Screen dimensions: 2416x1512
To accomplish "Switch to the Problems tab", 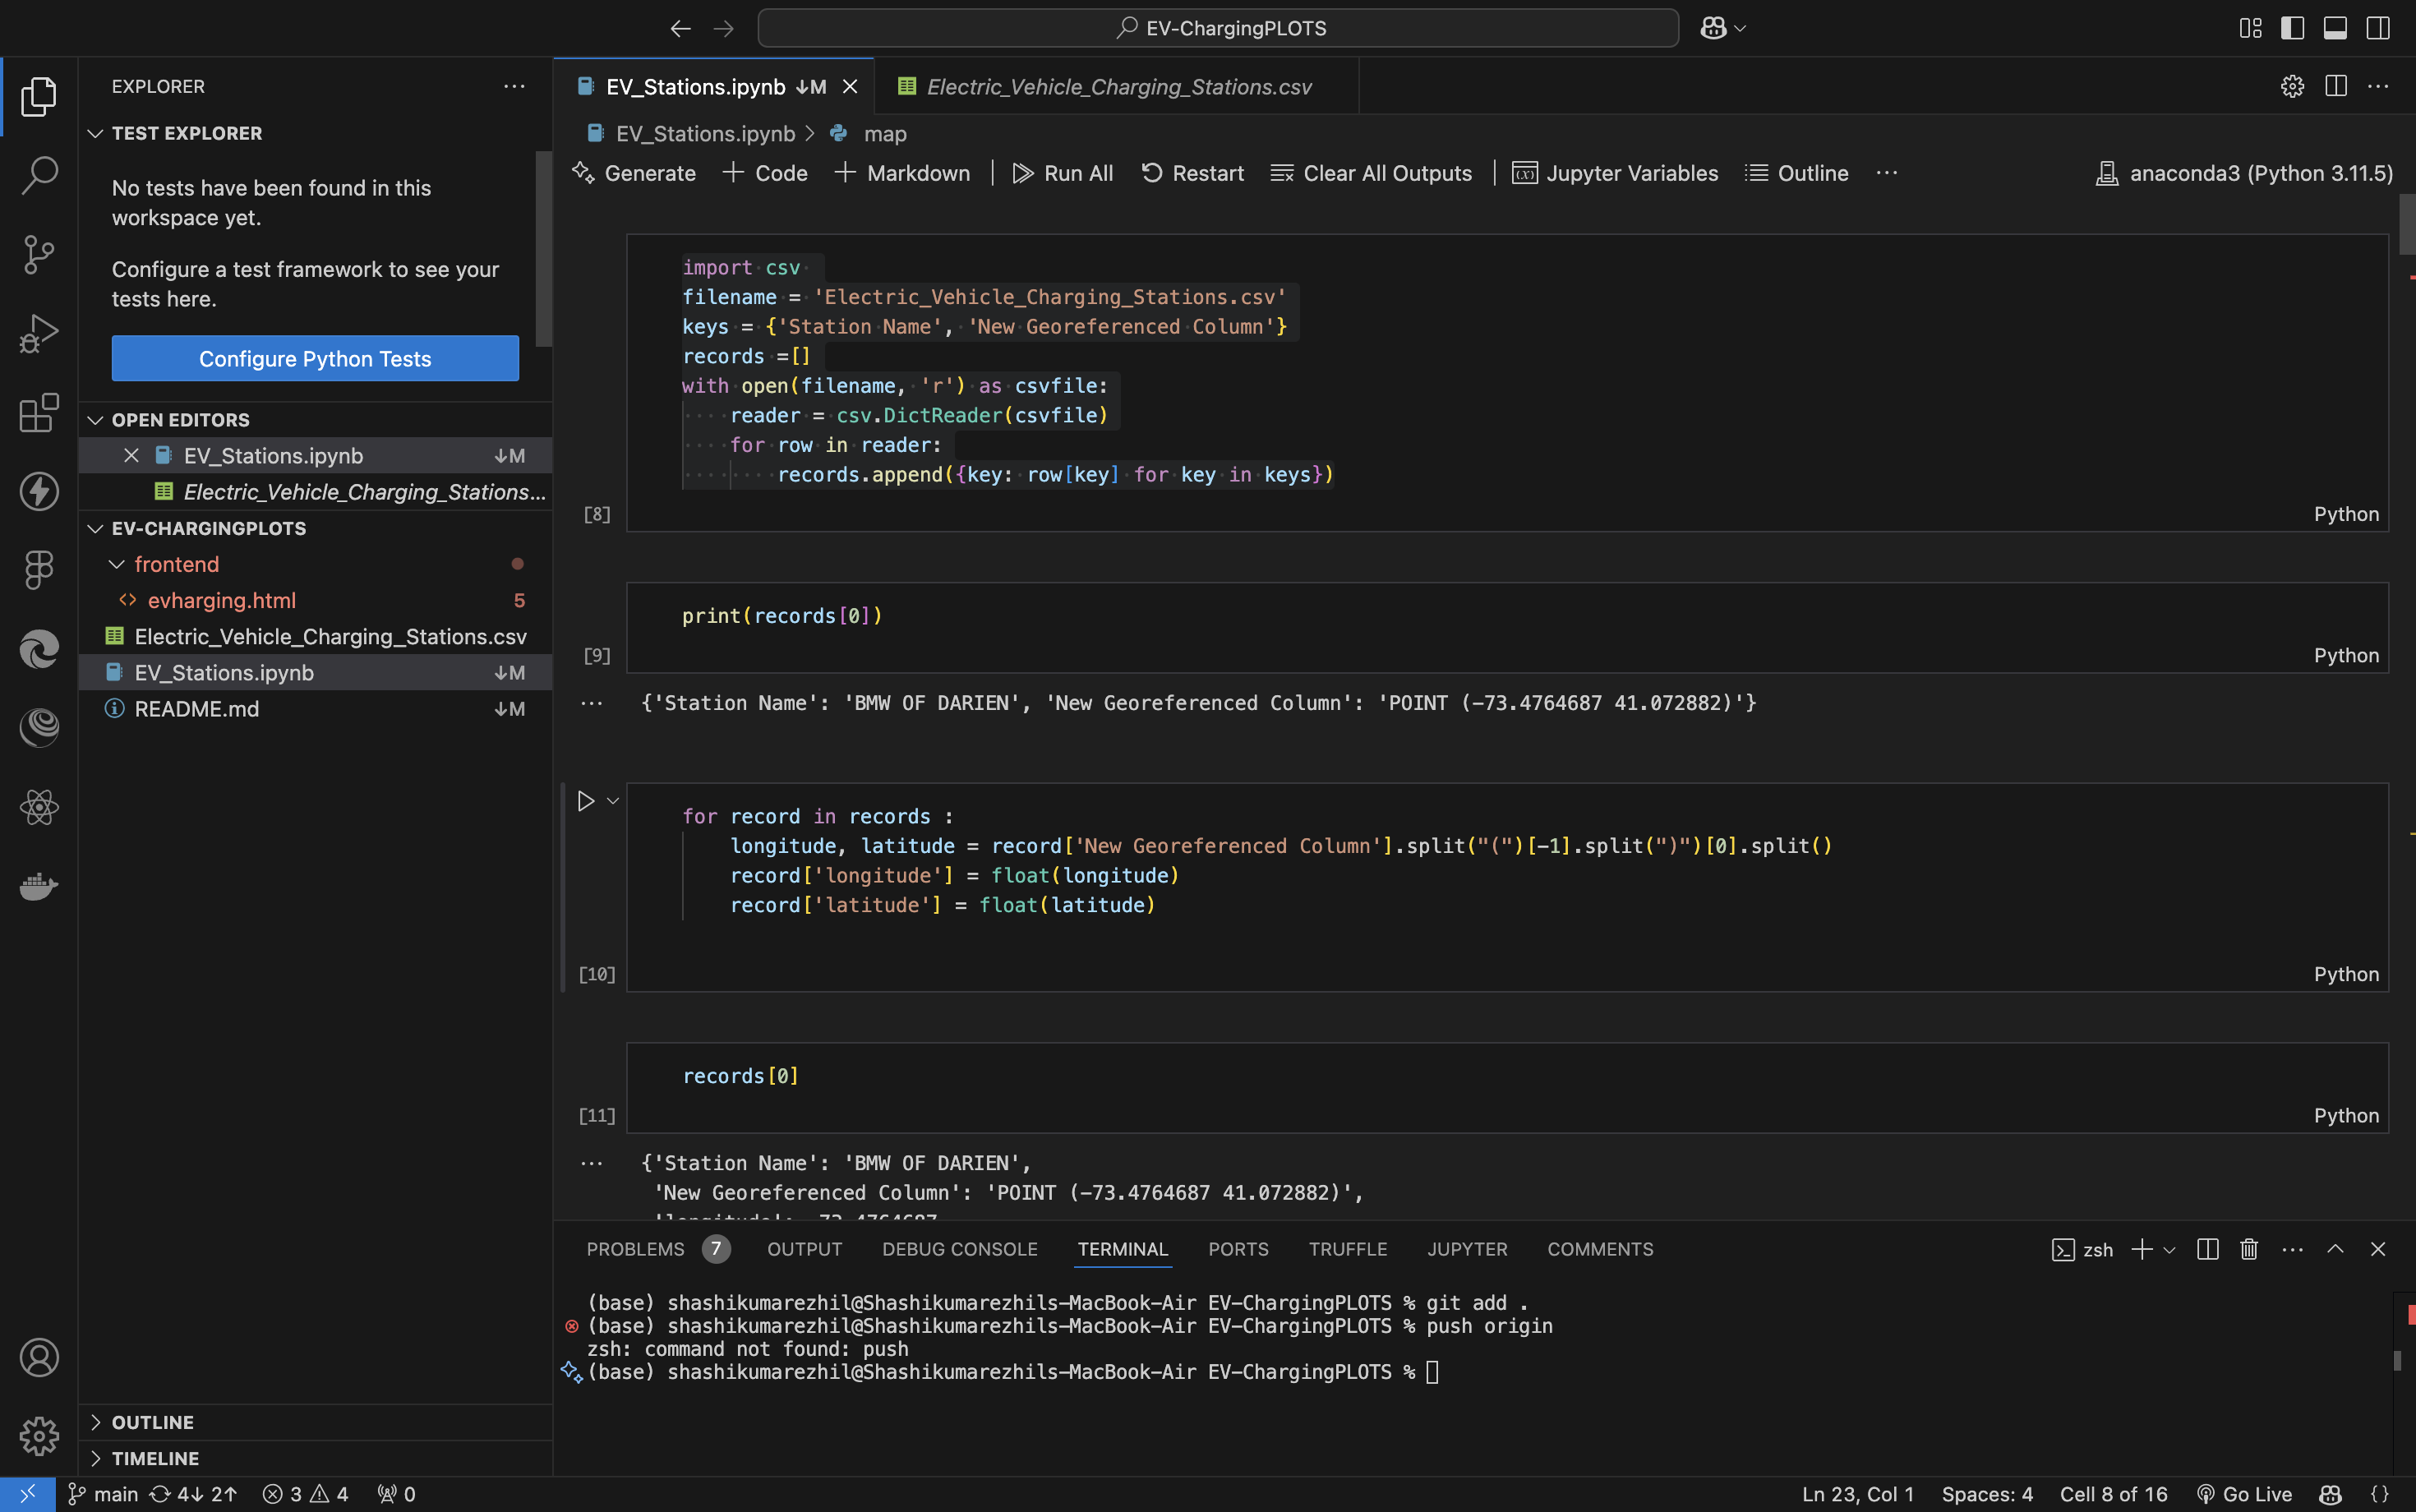I will click(635, 1249).
